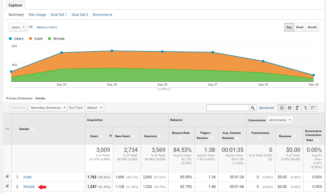The width and height of the screenshot is (326, 193).
Task: Uncheck the male row checkbox
Action: 7,177
